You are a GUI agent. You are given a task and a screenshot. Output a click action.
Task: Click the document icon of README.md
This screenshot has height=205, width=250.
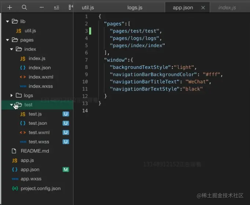14,151
